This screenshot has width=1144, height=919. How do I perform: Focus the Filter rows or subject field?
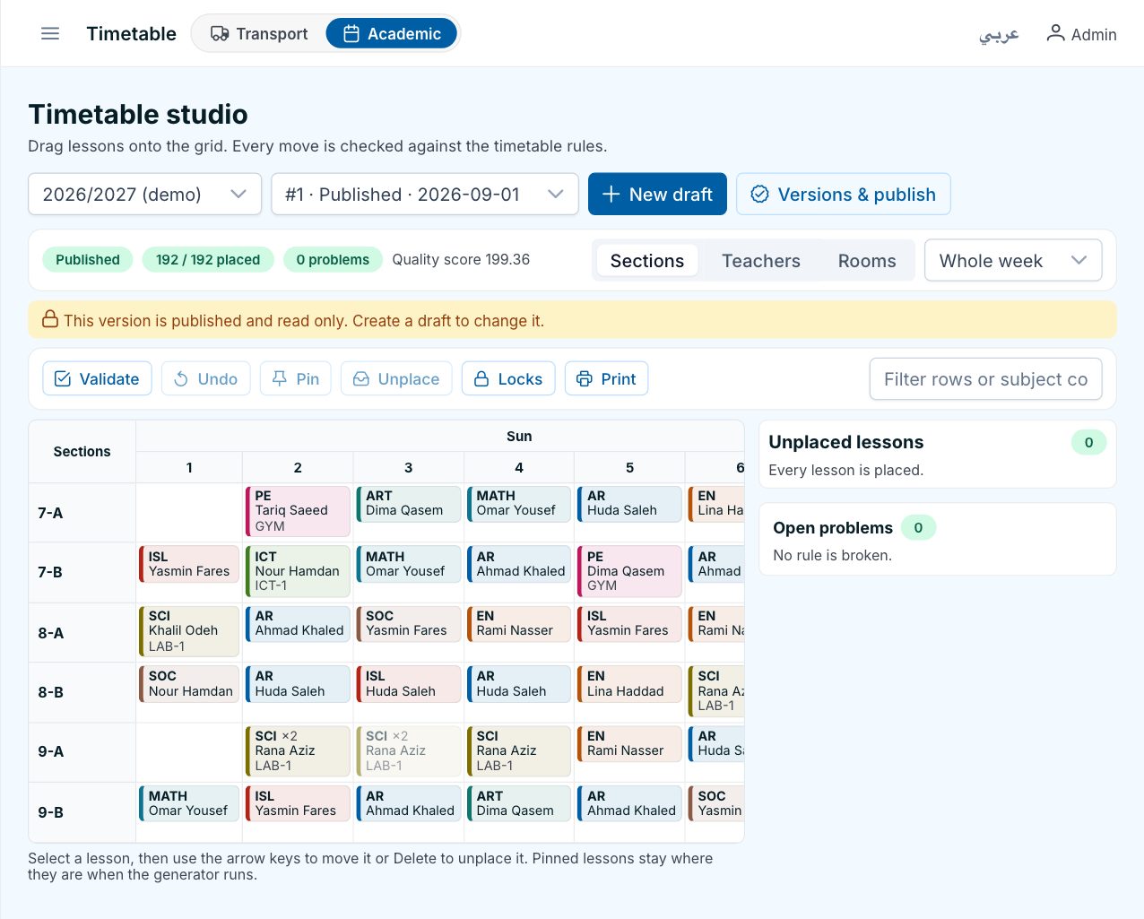[x=985, y=378]
